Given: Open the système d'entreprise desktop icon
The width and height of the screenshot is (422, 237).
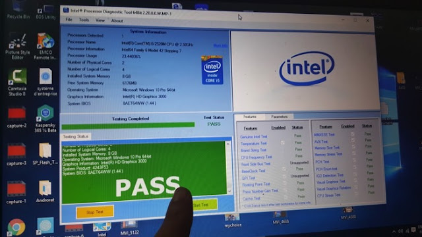Looking at the screenshot, I should (45, 82).
